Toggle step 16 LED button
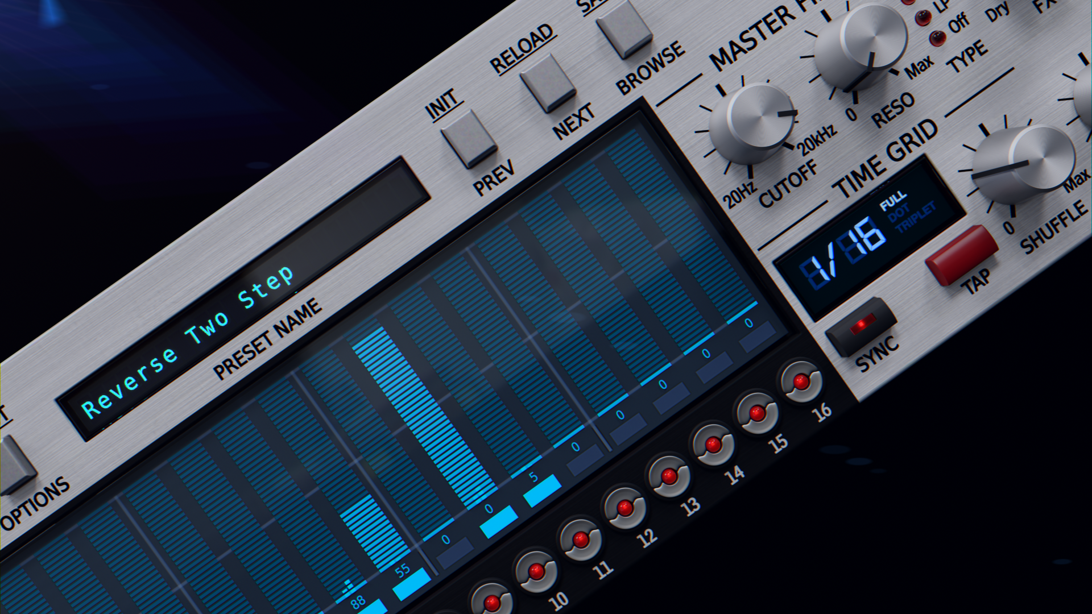Viewport: 1092px width, 614px height. 801,381
